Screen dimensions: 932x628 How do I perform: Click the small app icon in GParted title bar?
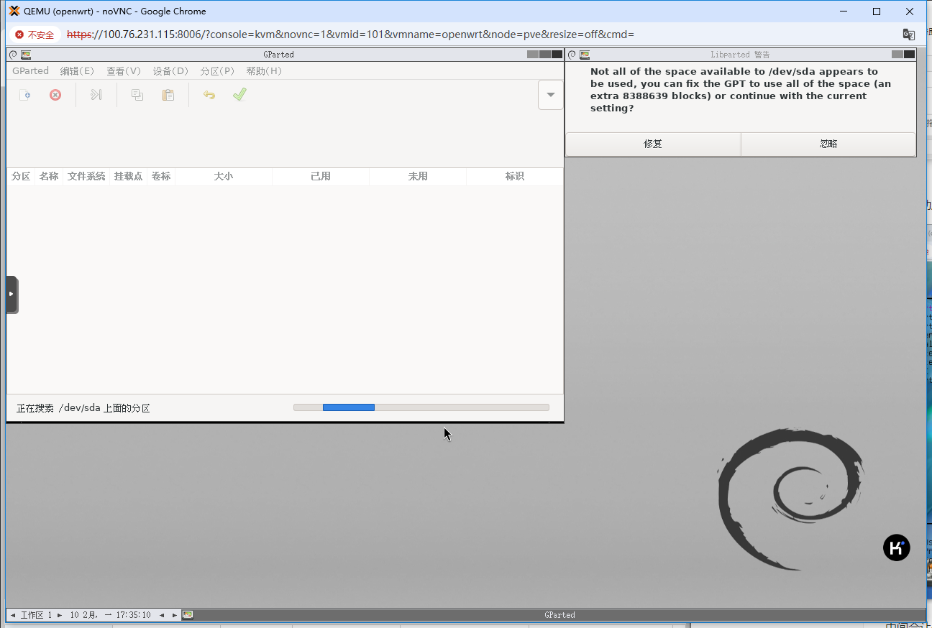[x=26, y=55]
